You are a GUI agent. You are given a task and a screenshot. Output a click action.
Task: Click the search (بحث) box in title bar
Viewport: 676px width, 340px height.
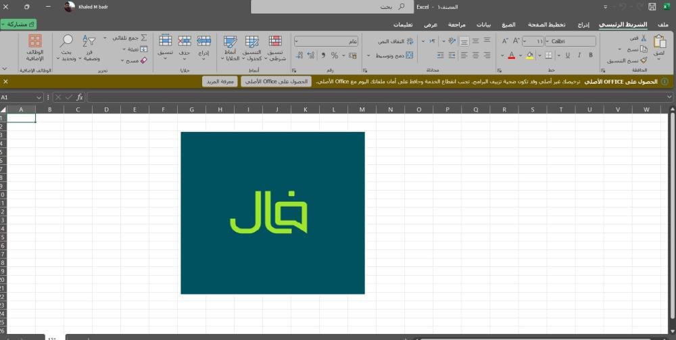click(x=332, y=7)
